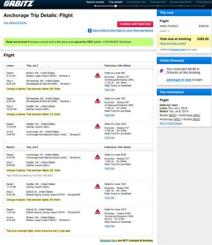Open See different flights link
212x245 pixels.
coord(15,23)
